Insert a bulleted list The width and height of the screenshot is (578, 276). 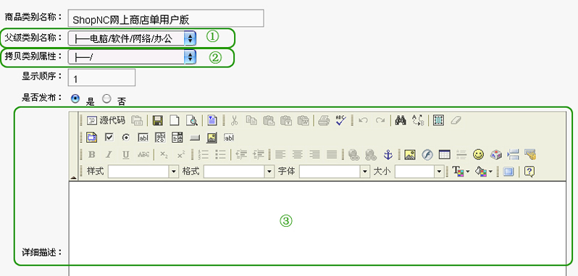[x=220, y=155]
